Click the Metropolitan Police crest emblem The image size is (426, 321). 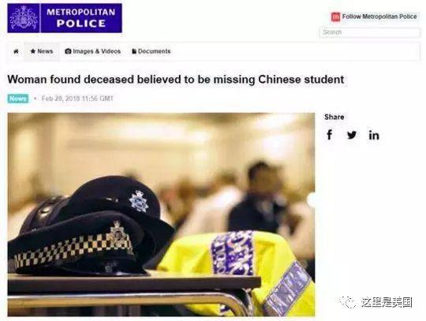coord(24,18)
